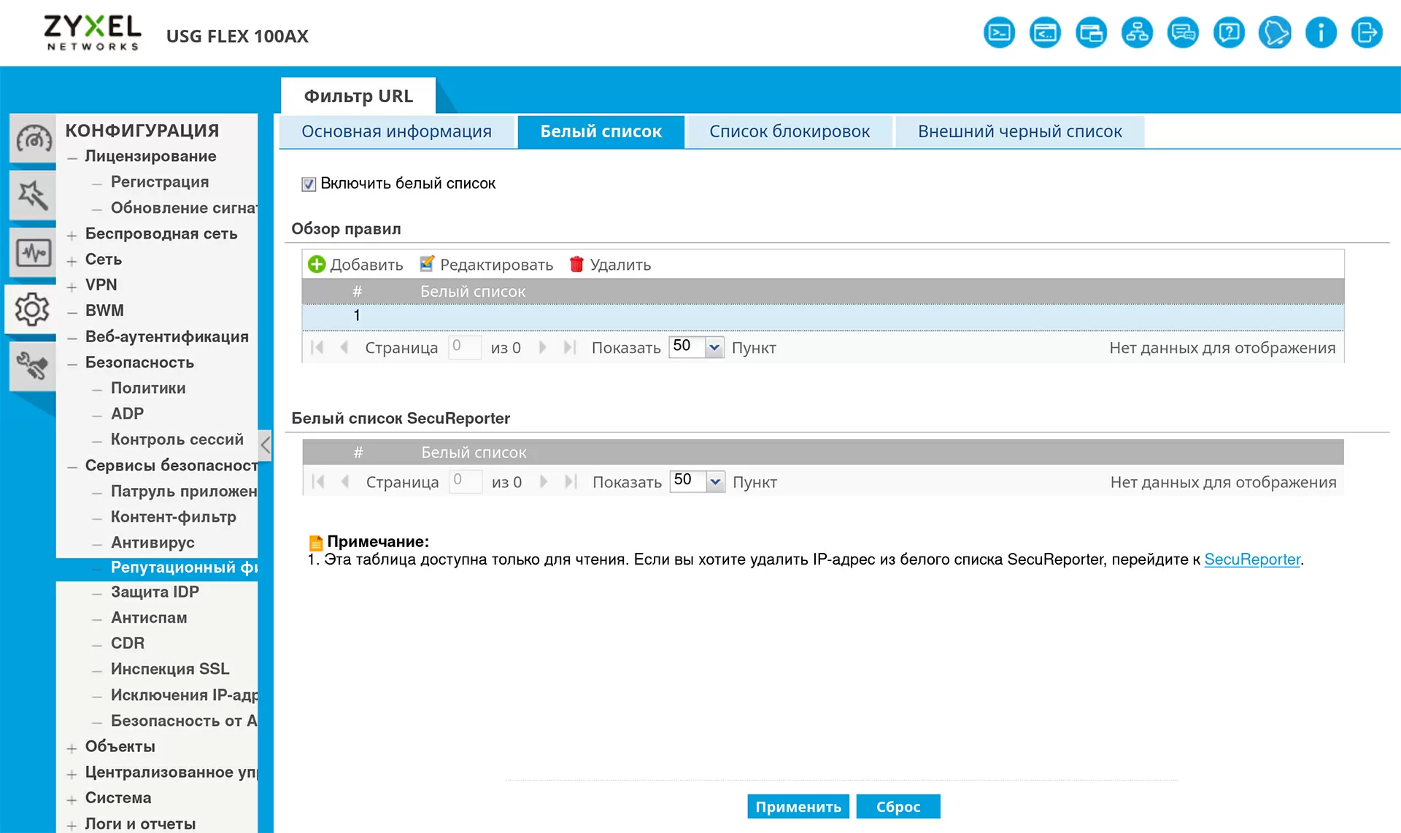Click the red Удалить trash icon
Image resolution: width=1401 pixels, height=833 pixels.
(x=576, y=264)
